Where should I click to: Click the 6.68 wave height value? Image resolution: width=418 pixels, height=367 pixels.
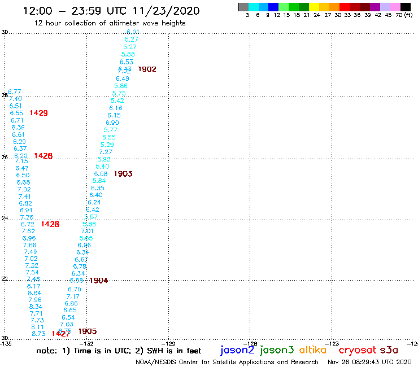click(x=24, y=182)
